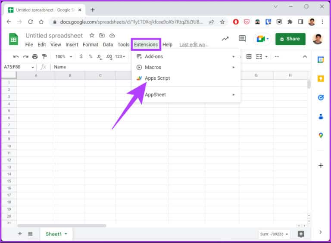The width and height of the screenshot is (331, 243).
Task: Click the Google Keep sidebar icon
Action: coord(321,78)
